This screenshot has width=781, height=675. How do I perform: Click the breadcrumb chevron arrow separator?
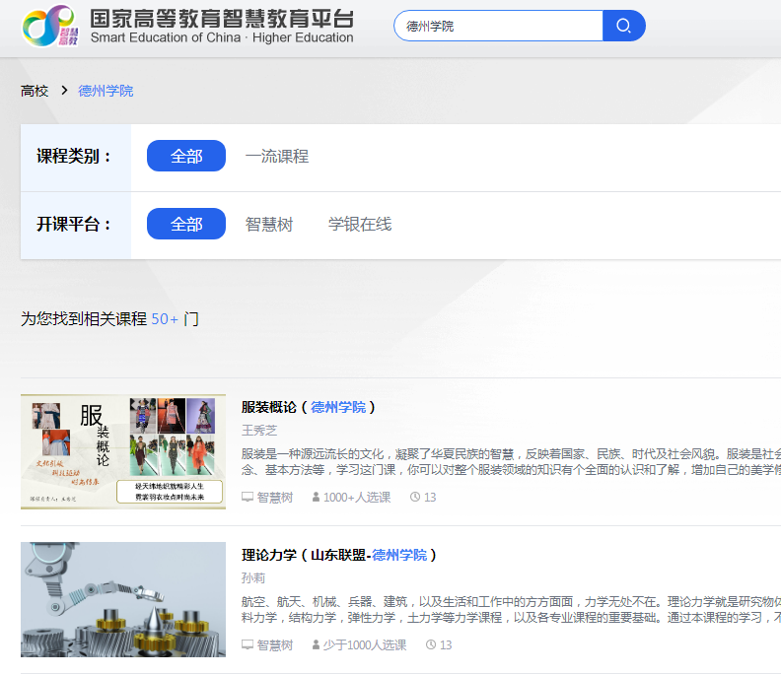tap(64, 91)
